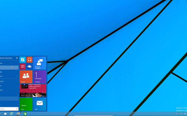Viewport: 187px width, 116px height.
Task: Click the user account name in Start menu
Action: 7,58
